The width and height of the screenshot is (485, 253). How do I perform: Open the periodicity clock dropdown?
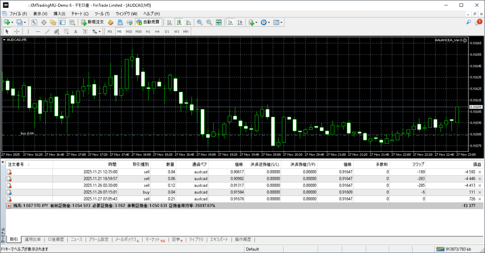(x=265, y=22)
